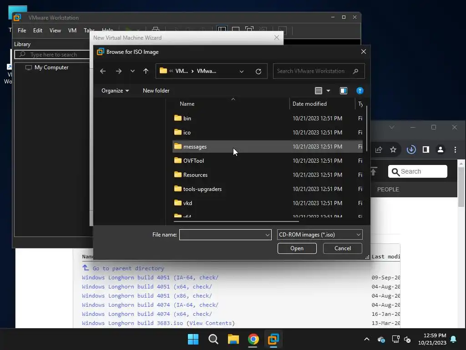Open the Organize menu
The width and height of the screenshot is (466, 350).
(x=115, y=91)
